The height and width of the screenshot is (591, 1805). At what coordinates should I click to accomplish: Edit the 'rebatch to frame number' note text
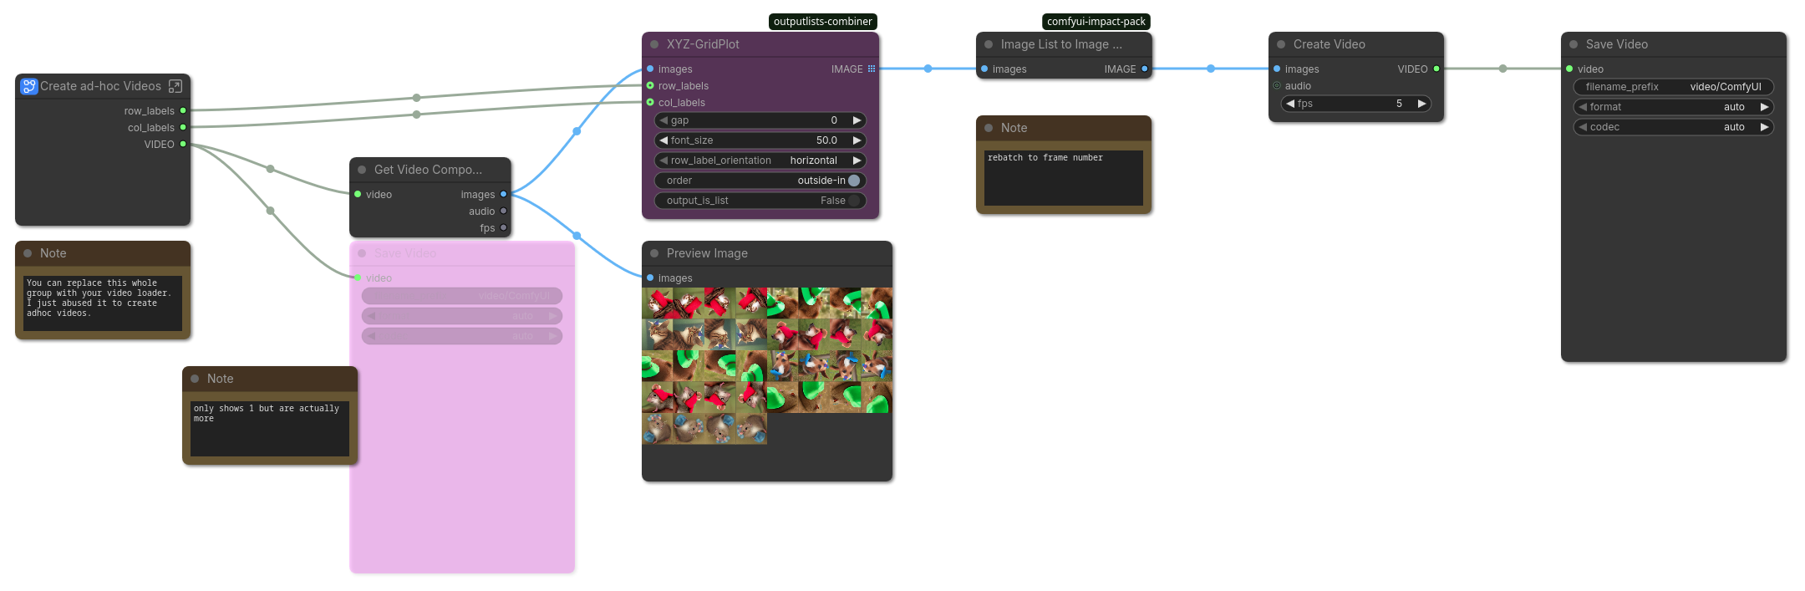coord(1064,177)
